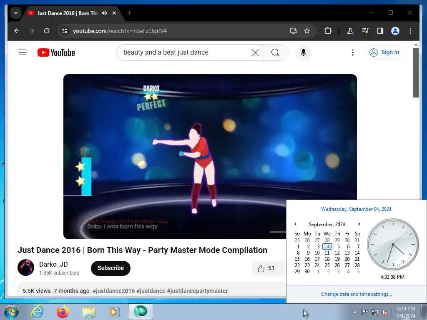The height and width of the screenshot is (320, 427).
Task: Click the analog clock face
Action: point(393,244)
